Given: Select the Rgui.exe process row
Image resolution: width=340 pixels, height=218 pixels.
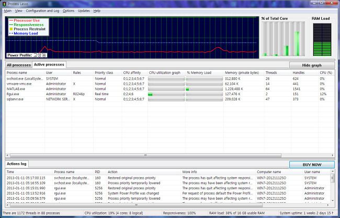Looking at the screenshot, I should [170, 94].
